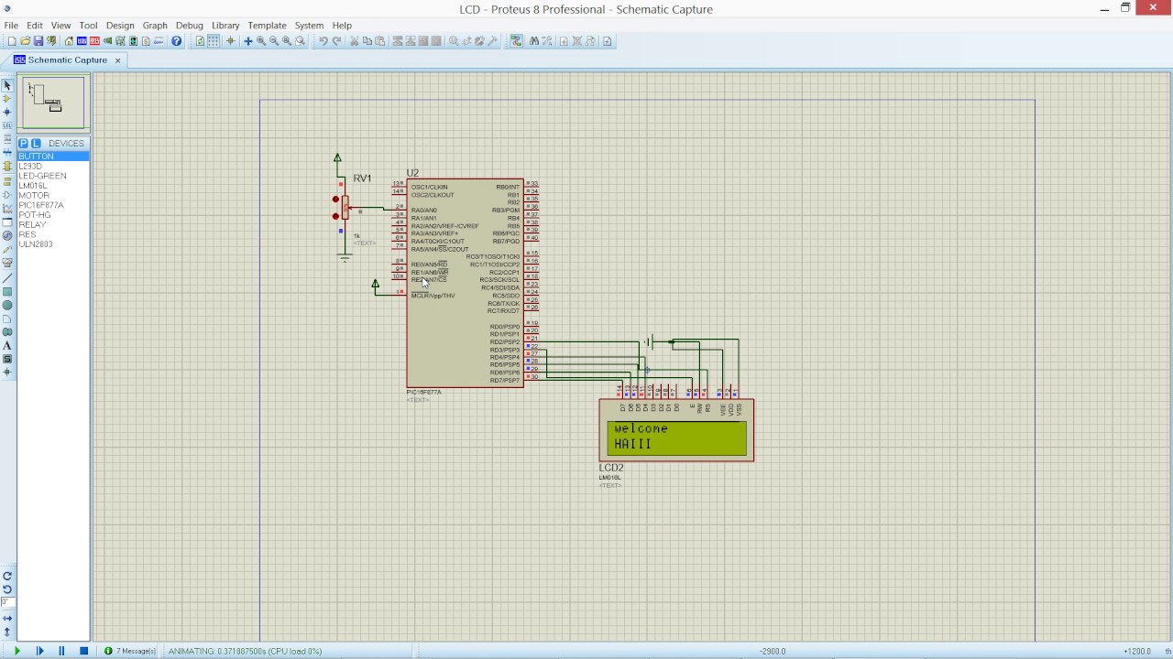Click the X-Mirror horizontal flip icon
The height and width of the screenshot is (659, 1173).
tap(7, 619)
